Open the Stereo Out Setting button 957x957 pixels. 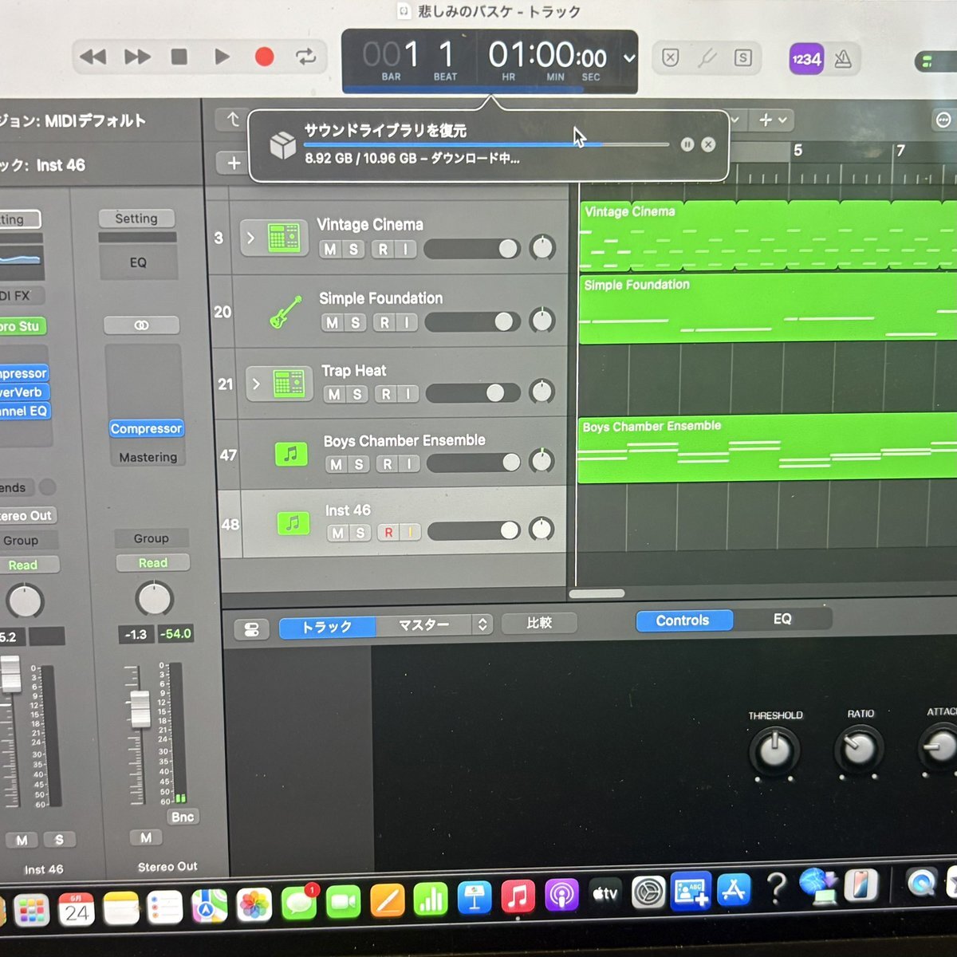(x=136, y=219)
